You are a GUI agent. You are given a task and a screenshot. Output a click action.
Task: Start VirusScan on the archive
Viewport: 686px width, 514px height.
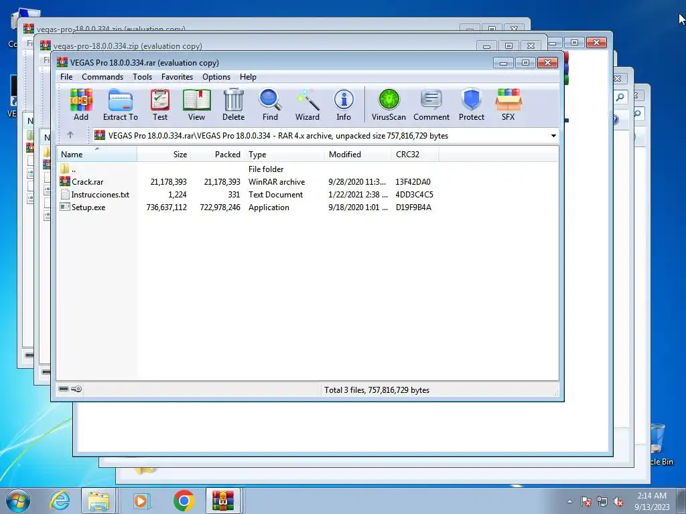(x=389, y=104)
